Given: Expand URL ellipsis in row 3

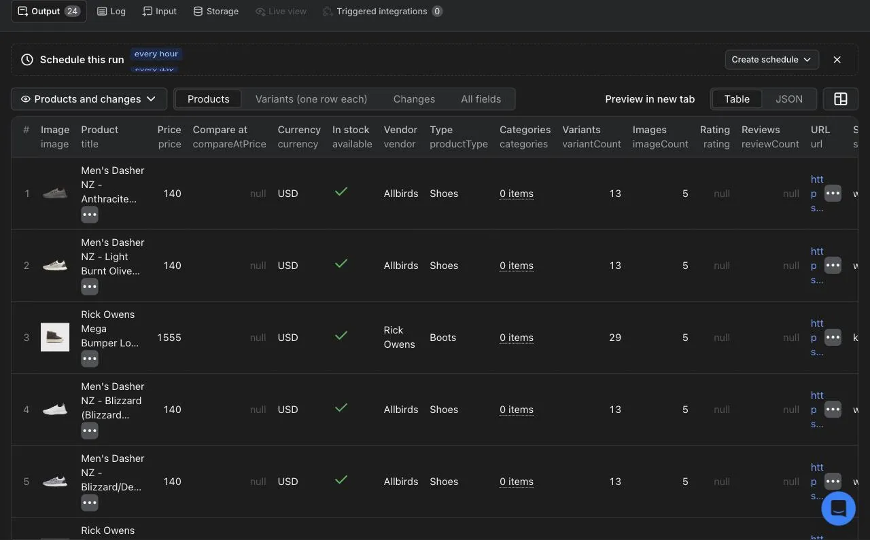Looking at the screenshot, I should [x=833, y=338].
